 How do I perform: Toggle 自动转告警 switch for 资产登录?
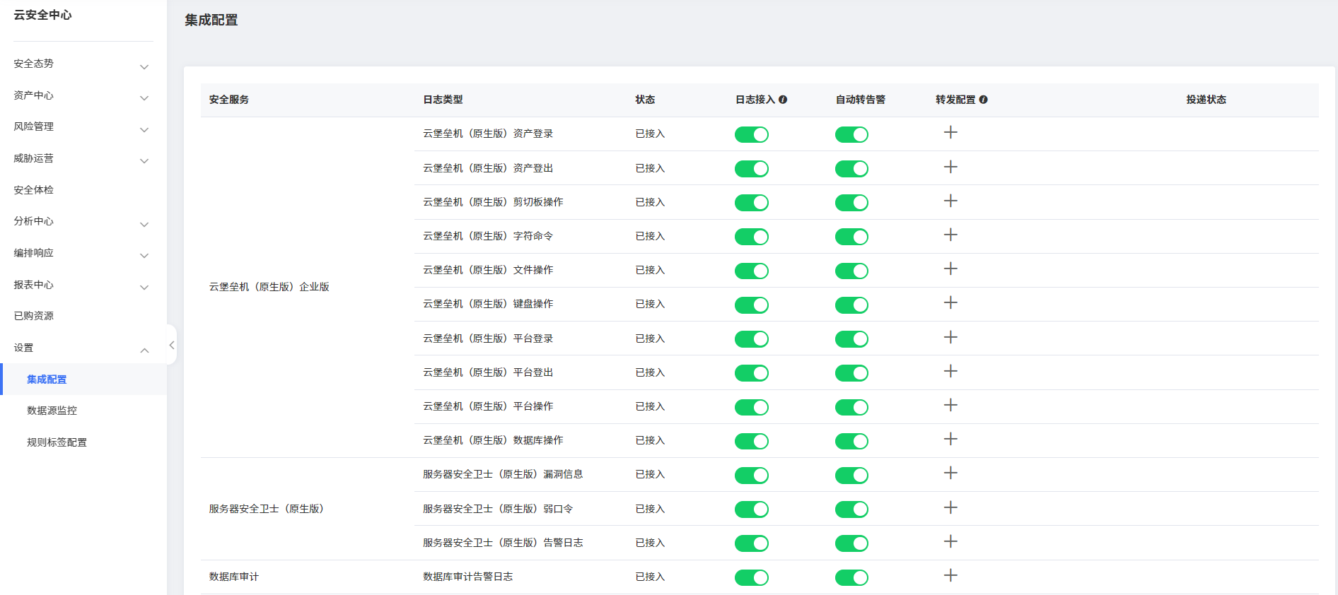coord(851,134)
